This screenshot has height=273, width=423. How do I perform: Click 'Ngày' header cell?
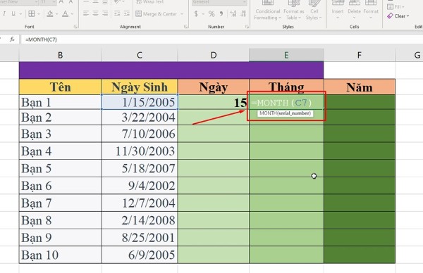[214, 87]
